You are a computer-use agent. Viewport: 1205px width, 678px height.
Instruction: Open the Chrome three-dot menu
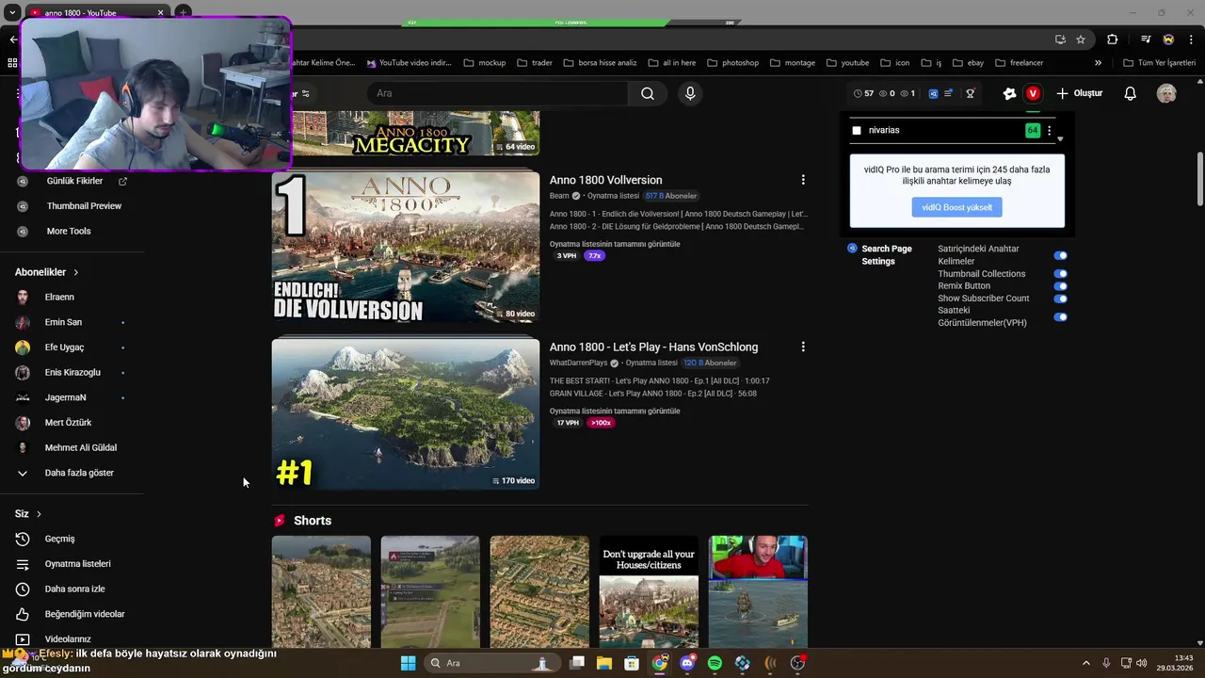click(x=1190, y=40)
